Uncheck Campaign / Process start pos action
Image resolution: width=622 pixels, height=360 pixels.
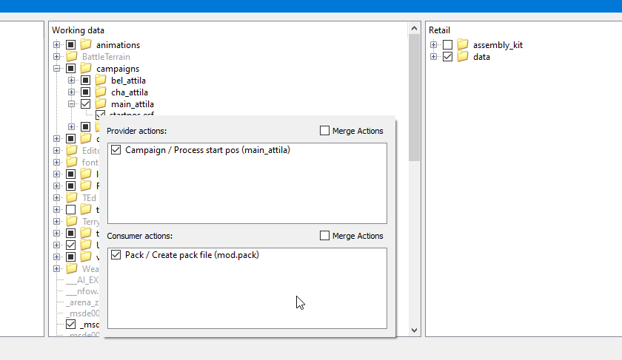116,150
